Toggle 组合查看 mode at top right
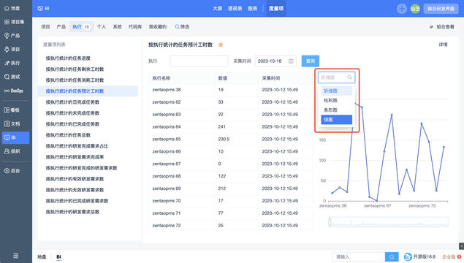The image size is (464, 263). click(442, 27)
